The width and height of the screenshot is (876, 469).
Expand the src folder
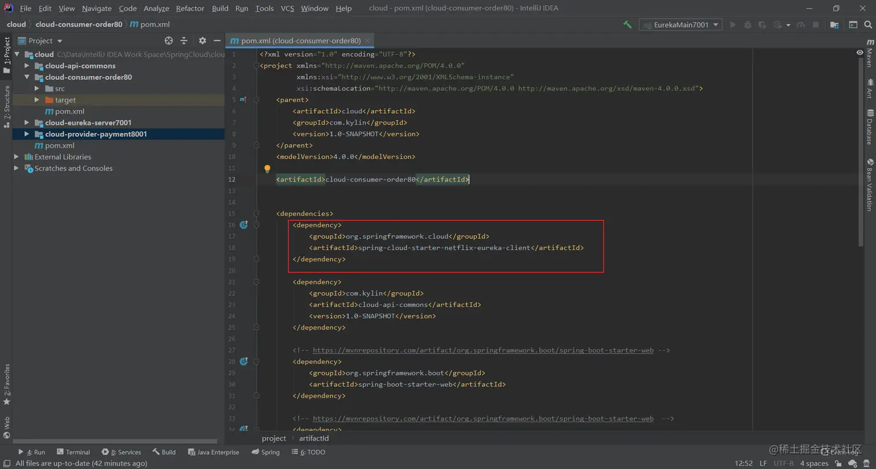click(37, 88)
